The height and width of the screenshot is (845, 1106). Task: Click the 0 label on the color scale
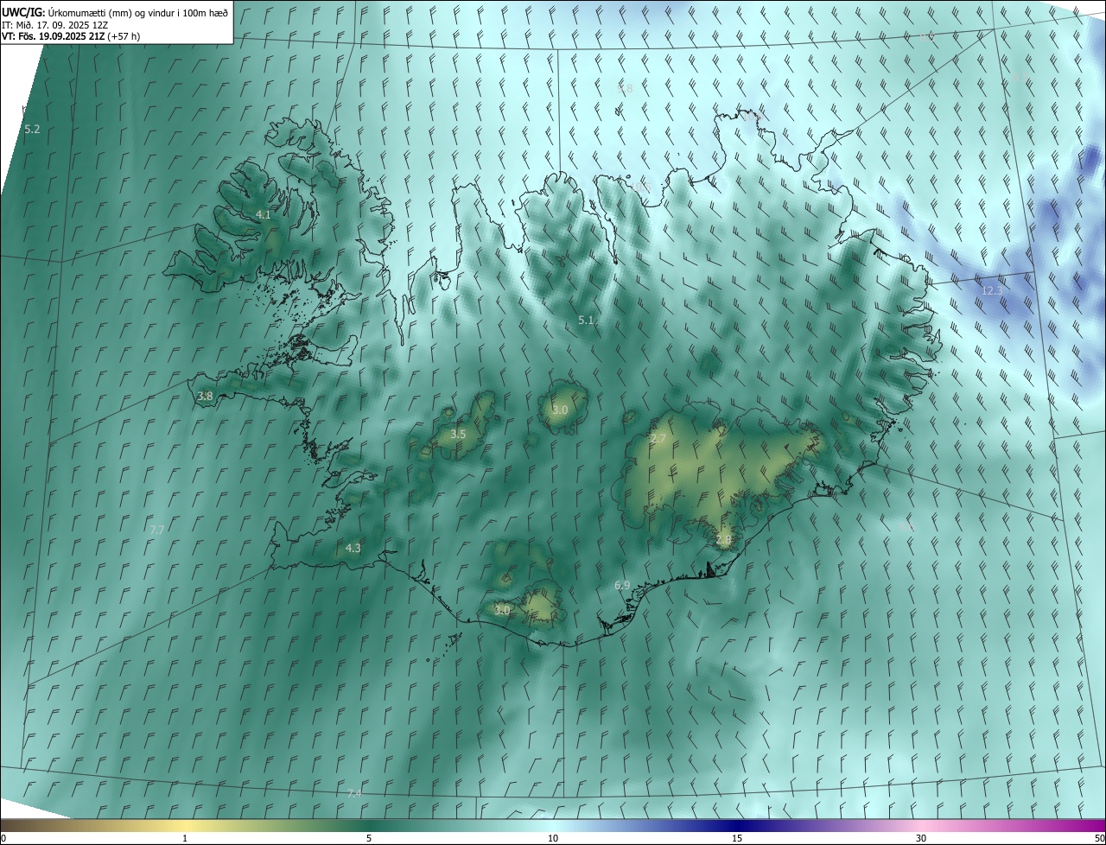pyautogui.click(x=3, y=838)
